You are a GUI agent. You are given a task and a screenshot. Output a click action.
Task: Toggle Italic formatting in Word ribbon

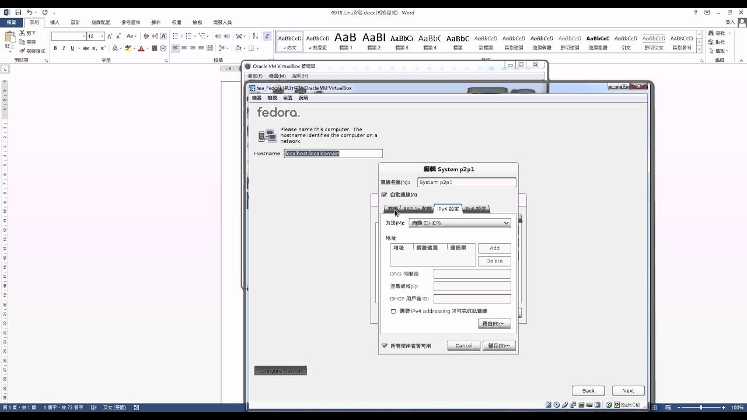coord(64,48)
